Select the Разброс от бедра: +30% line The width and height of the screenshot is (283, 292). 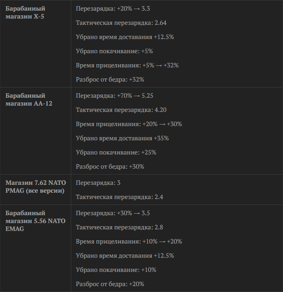(110, 166)
